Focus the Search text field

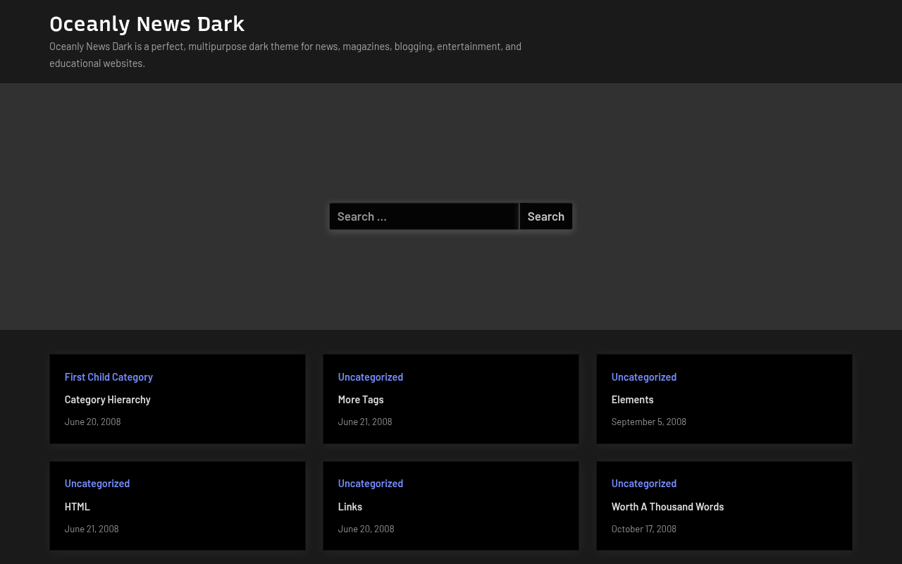424,216
